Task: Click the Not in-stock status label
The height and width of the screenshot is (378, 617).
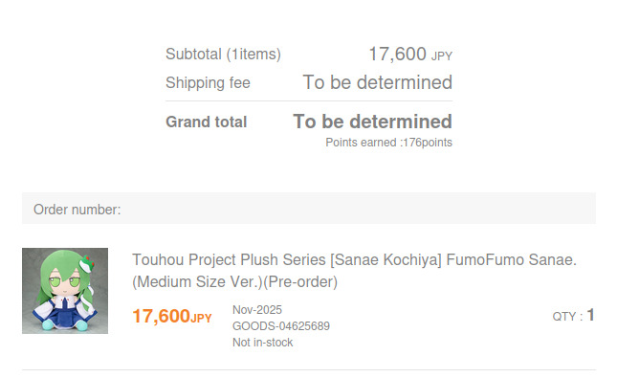Action: (x=262, y=343)
